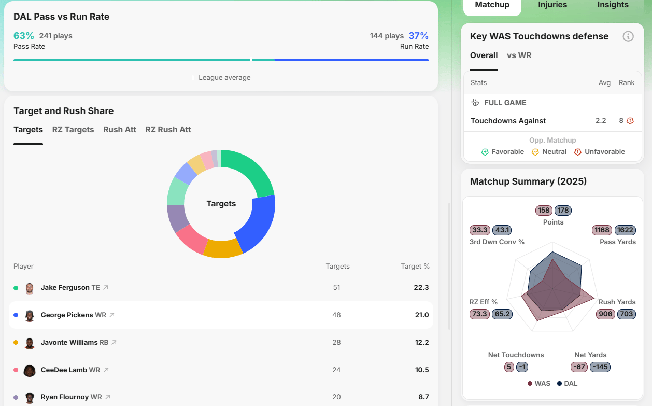Click the FULL GAME whistle icon
The height and width of the screenshot is (406, 652).
click(475, 103)
